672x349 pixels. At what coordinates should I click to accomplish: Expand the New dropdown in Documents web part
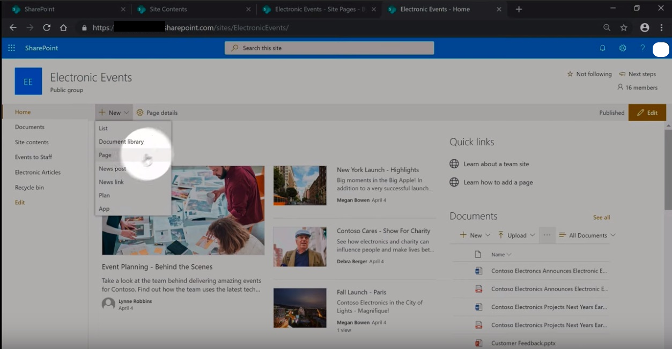coord(475,235)
